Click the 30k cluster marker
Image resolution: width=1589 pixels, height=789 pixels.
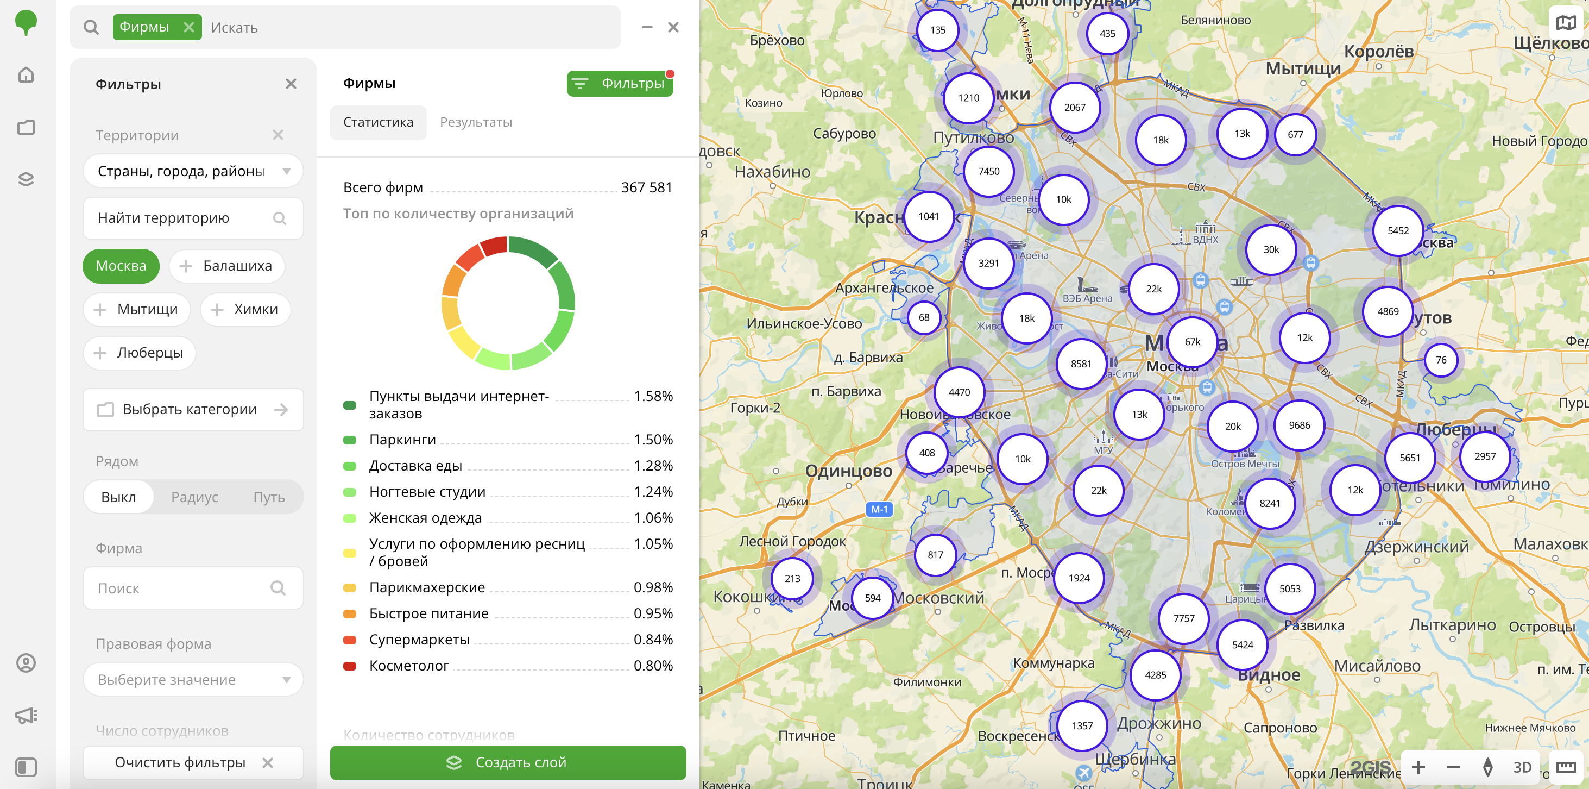[1271, 249]
